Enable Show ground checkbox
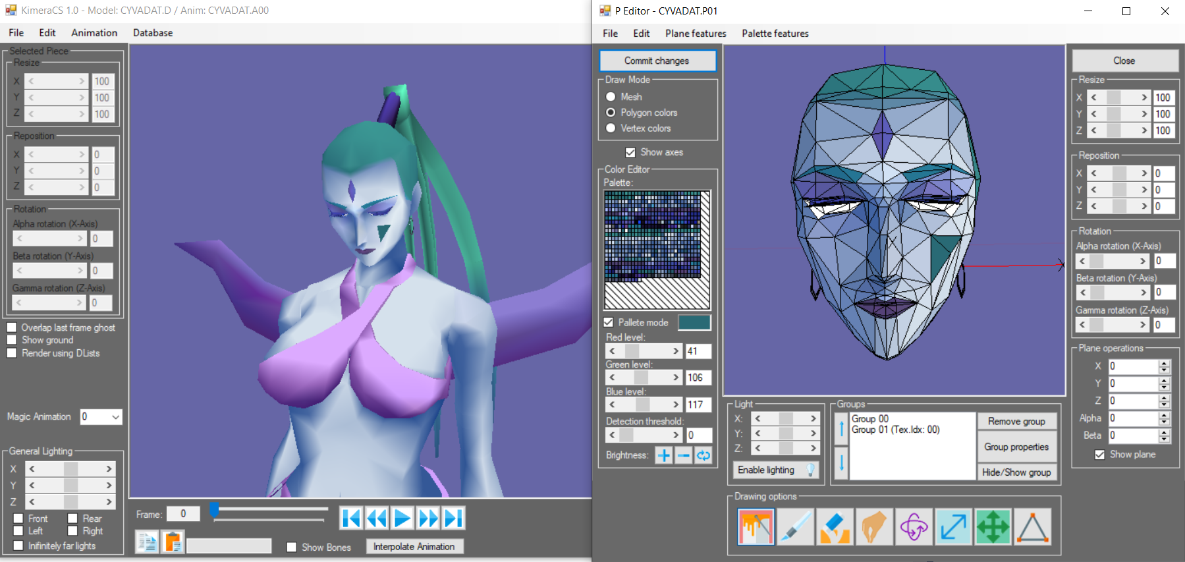 coord(12,340)
